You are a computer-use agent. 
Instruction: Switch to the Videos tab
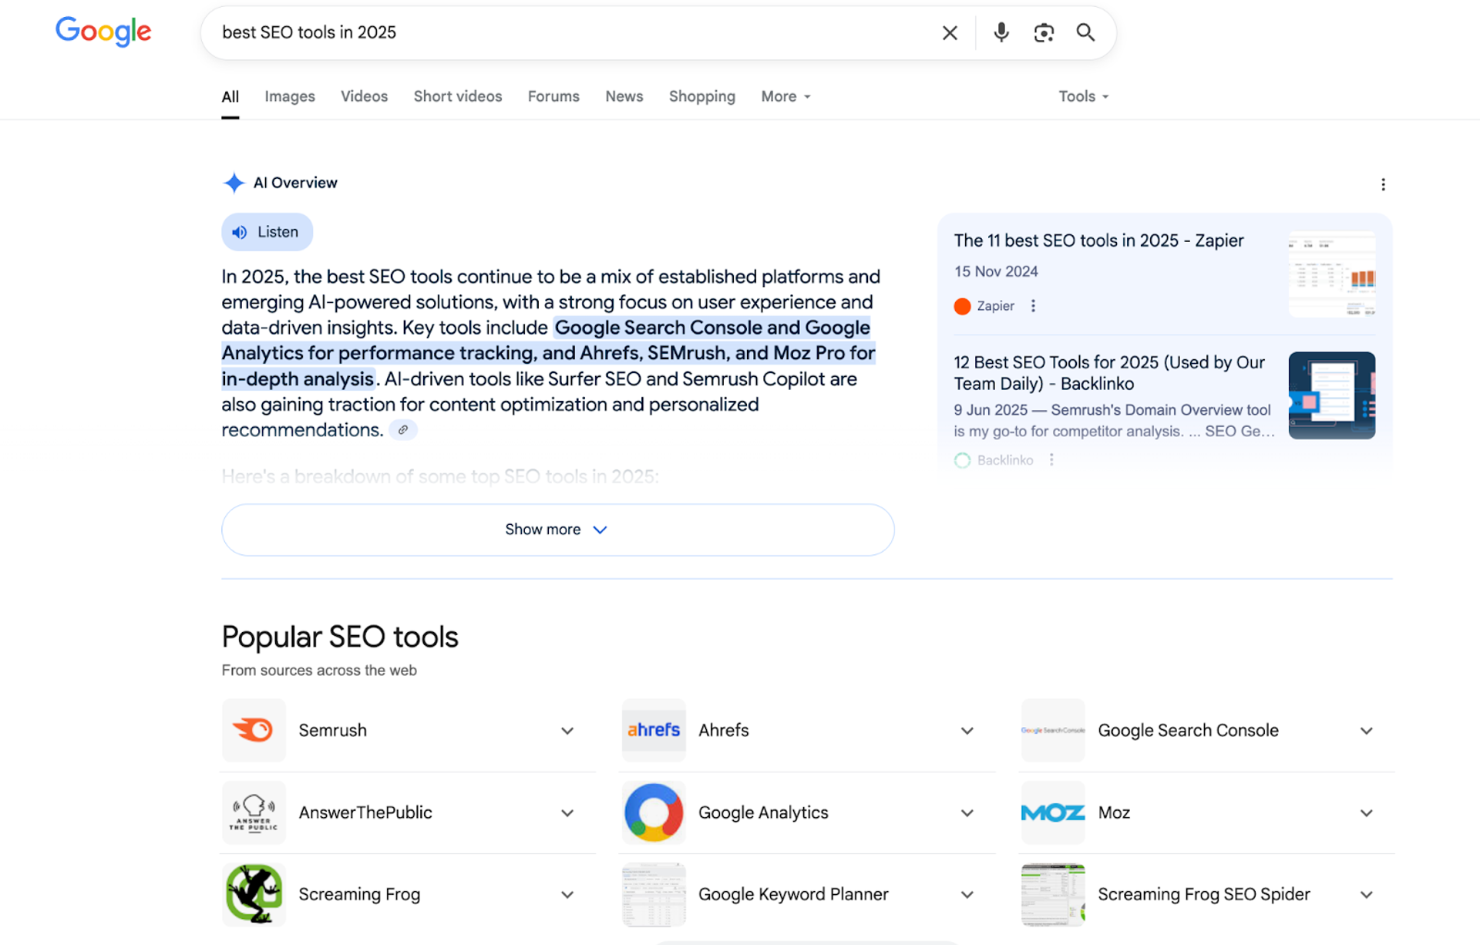[x=364, y=96]
